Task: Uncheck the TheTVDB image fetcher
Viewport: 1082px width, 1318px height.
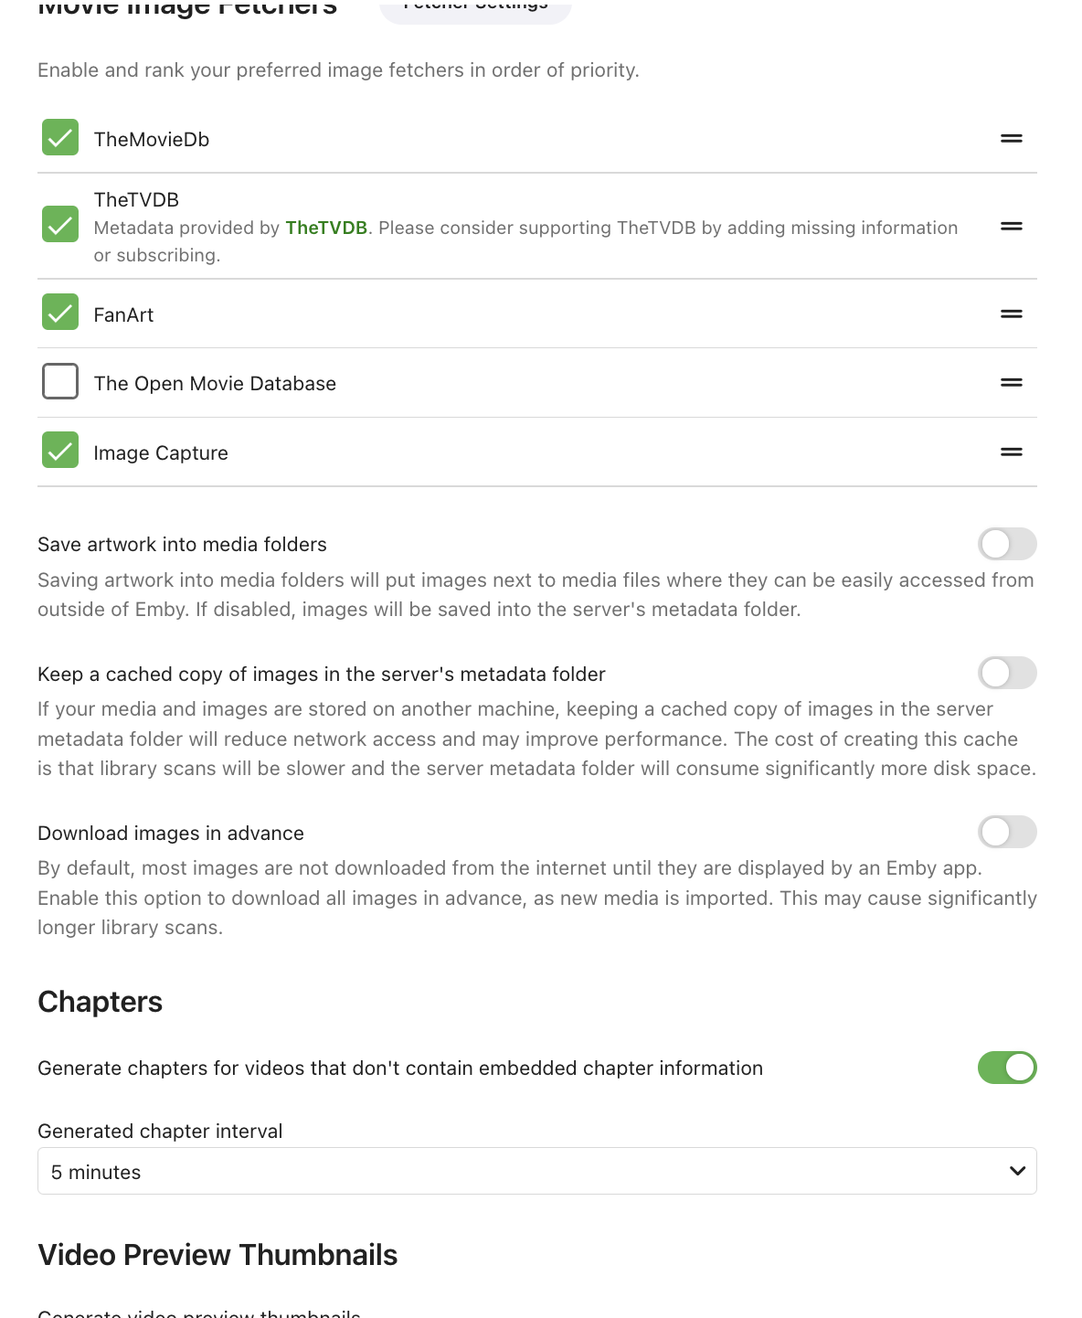Action: pyautogui.click(x=60, y=225)
